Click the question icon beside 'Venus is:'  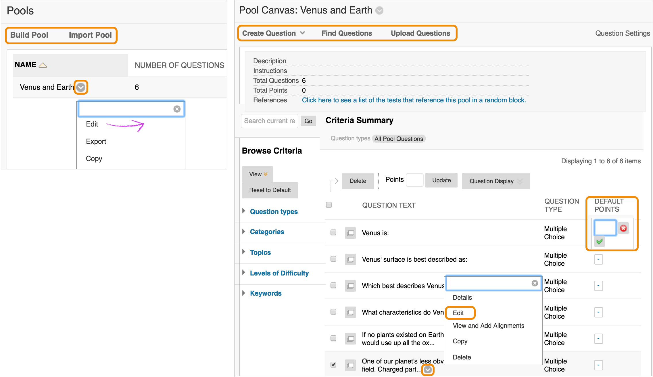350,233
